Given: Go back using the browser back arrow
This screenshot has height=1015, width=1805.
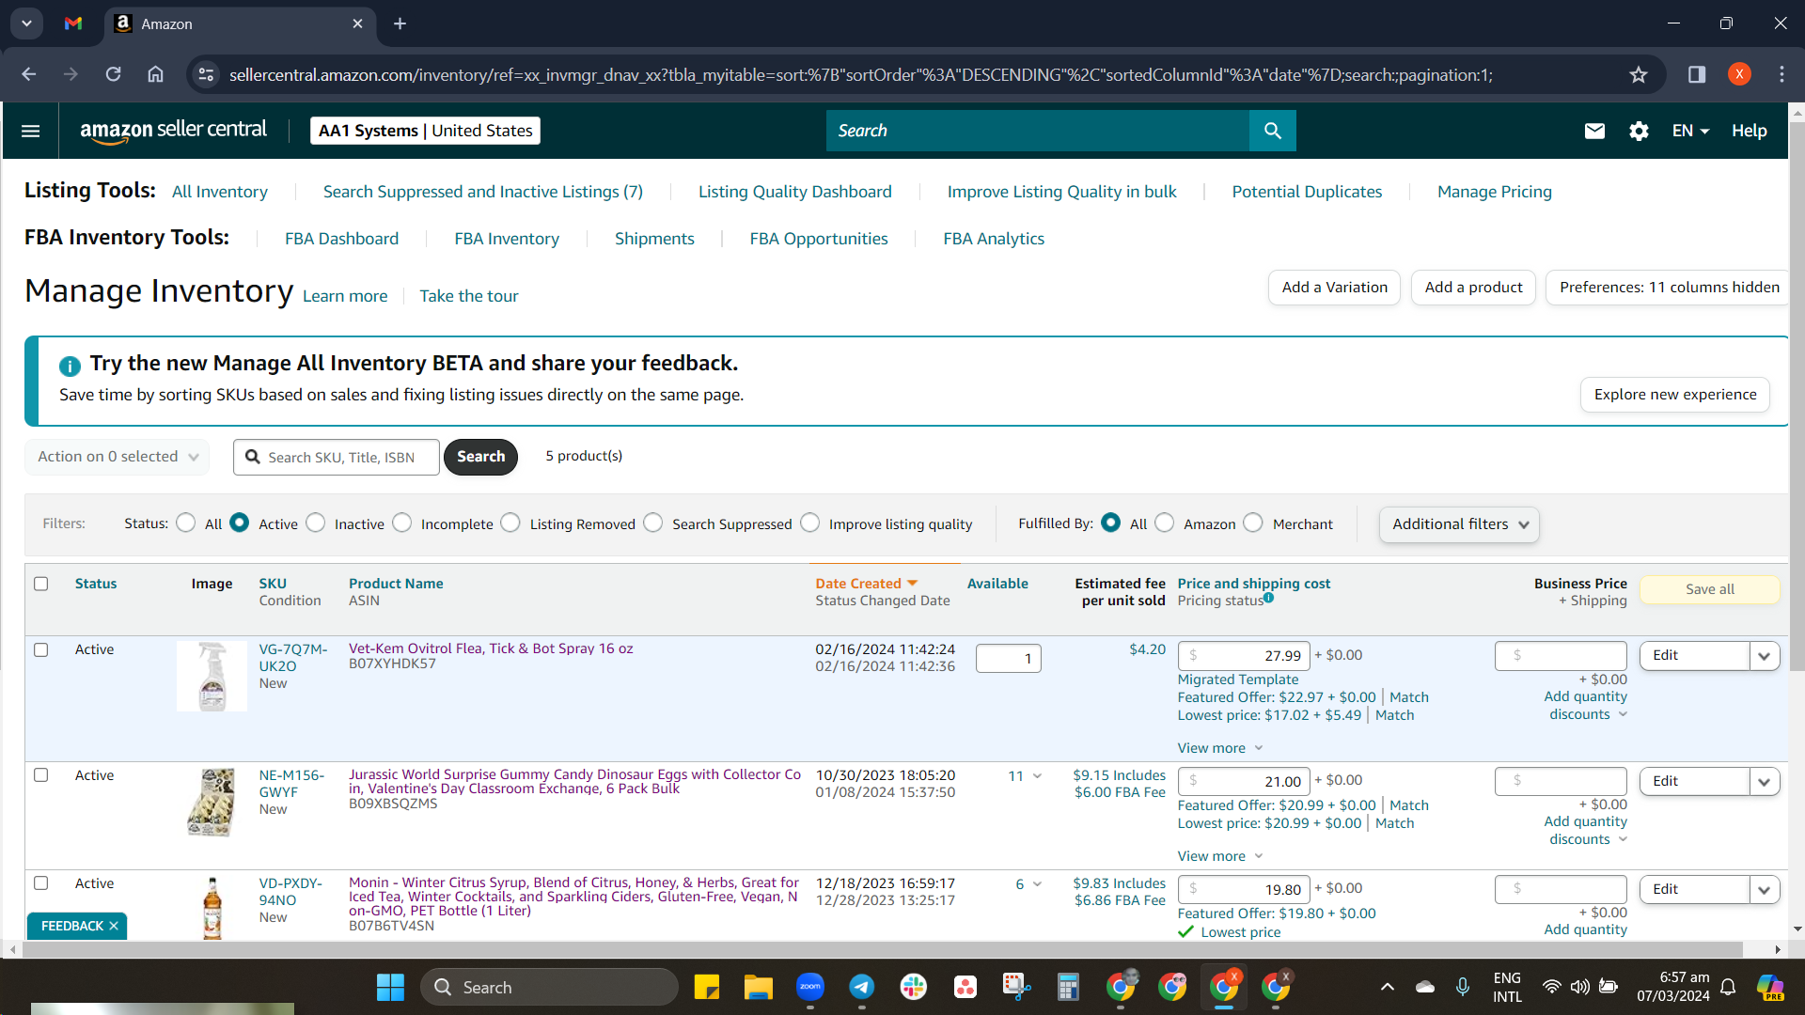Looking at the screenshot, I should [29, 74].
